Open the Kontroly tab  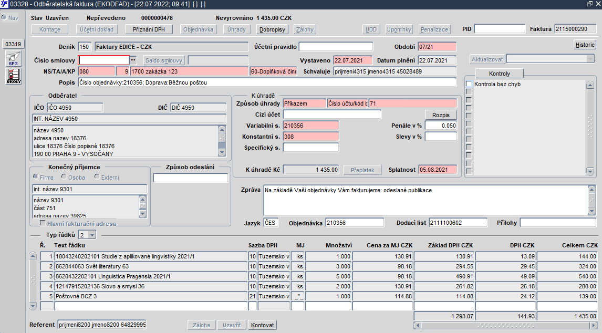point(499,74)
